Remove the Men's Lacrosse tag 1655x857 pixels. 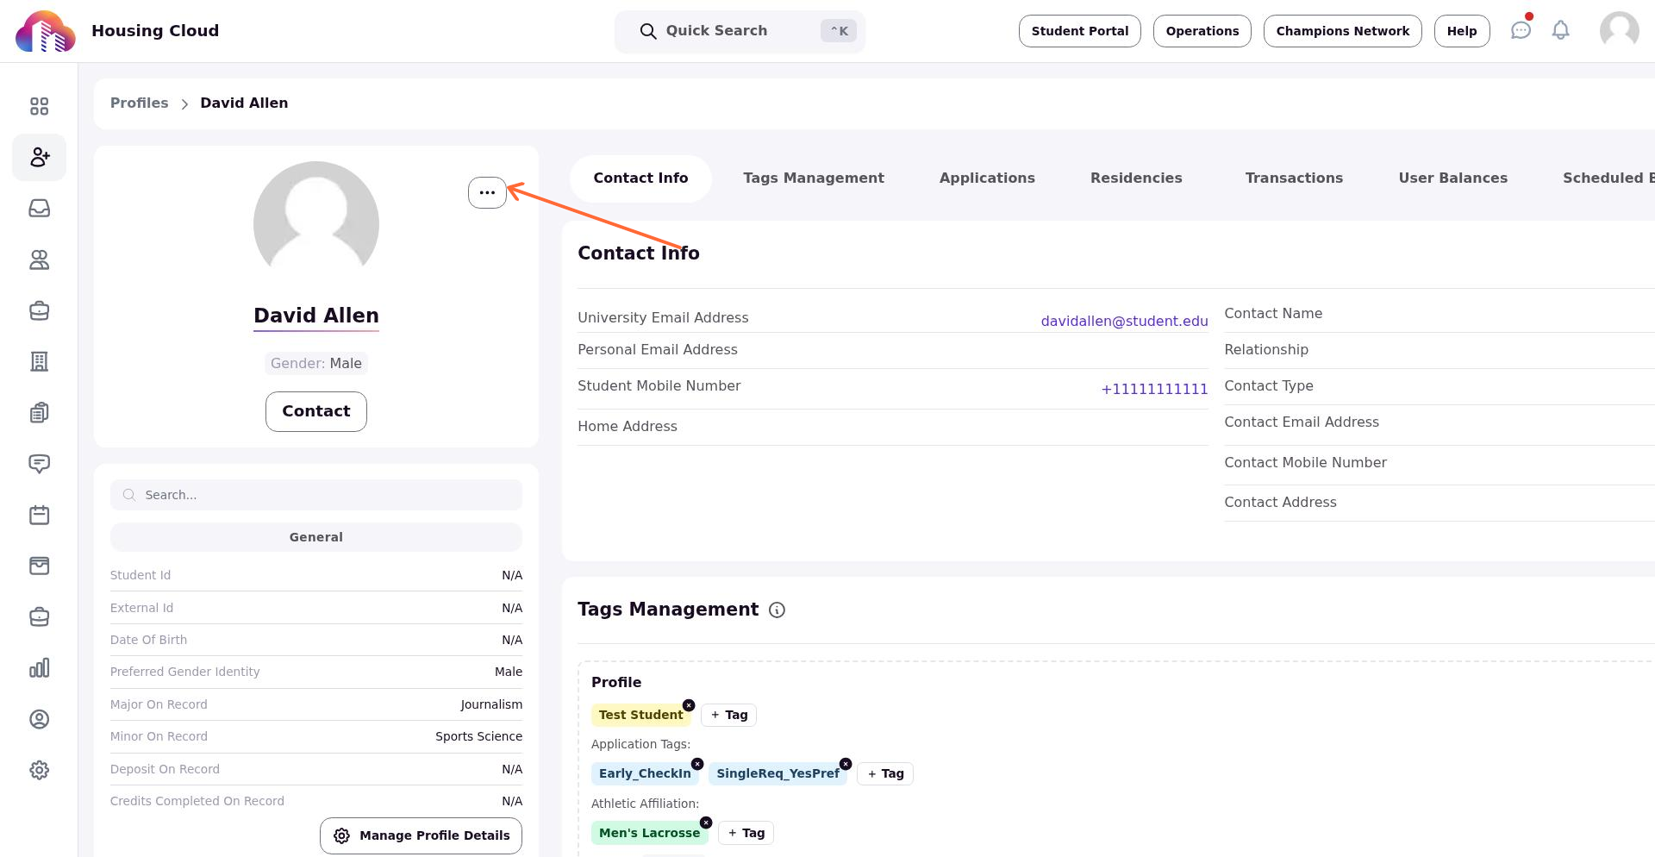click(x=706, y=823)
